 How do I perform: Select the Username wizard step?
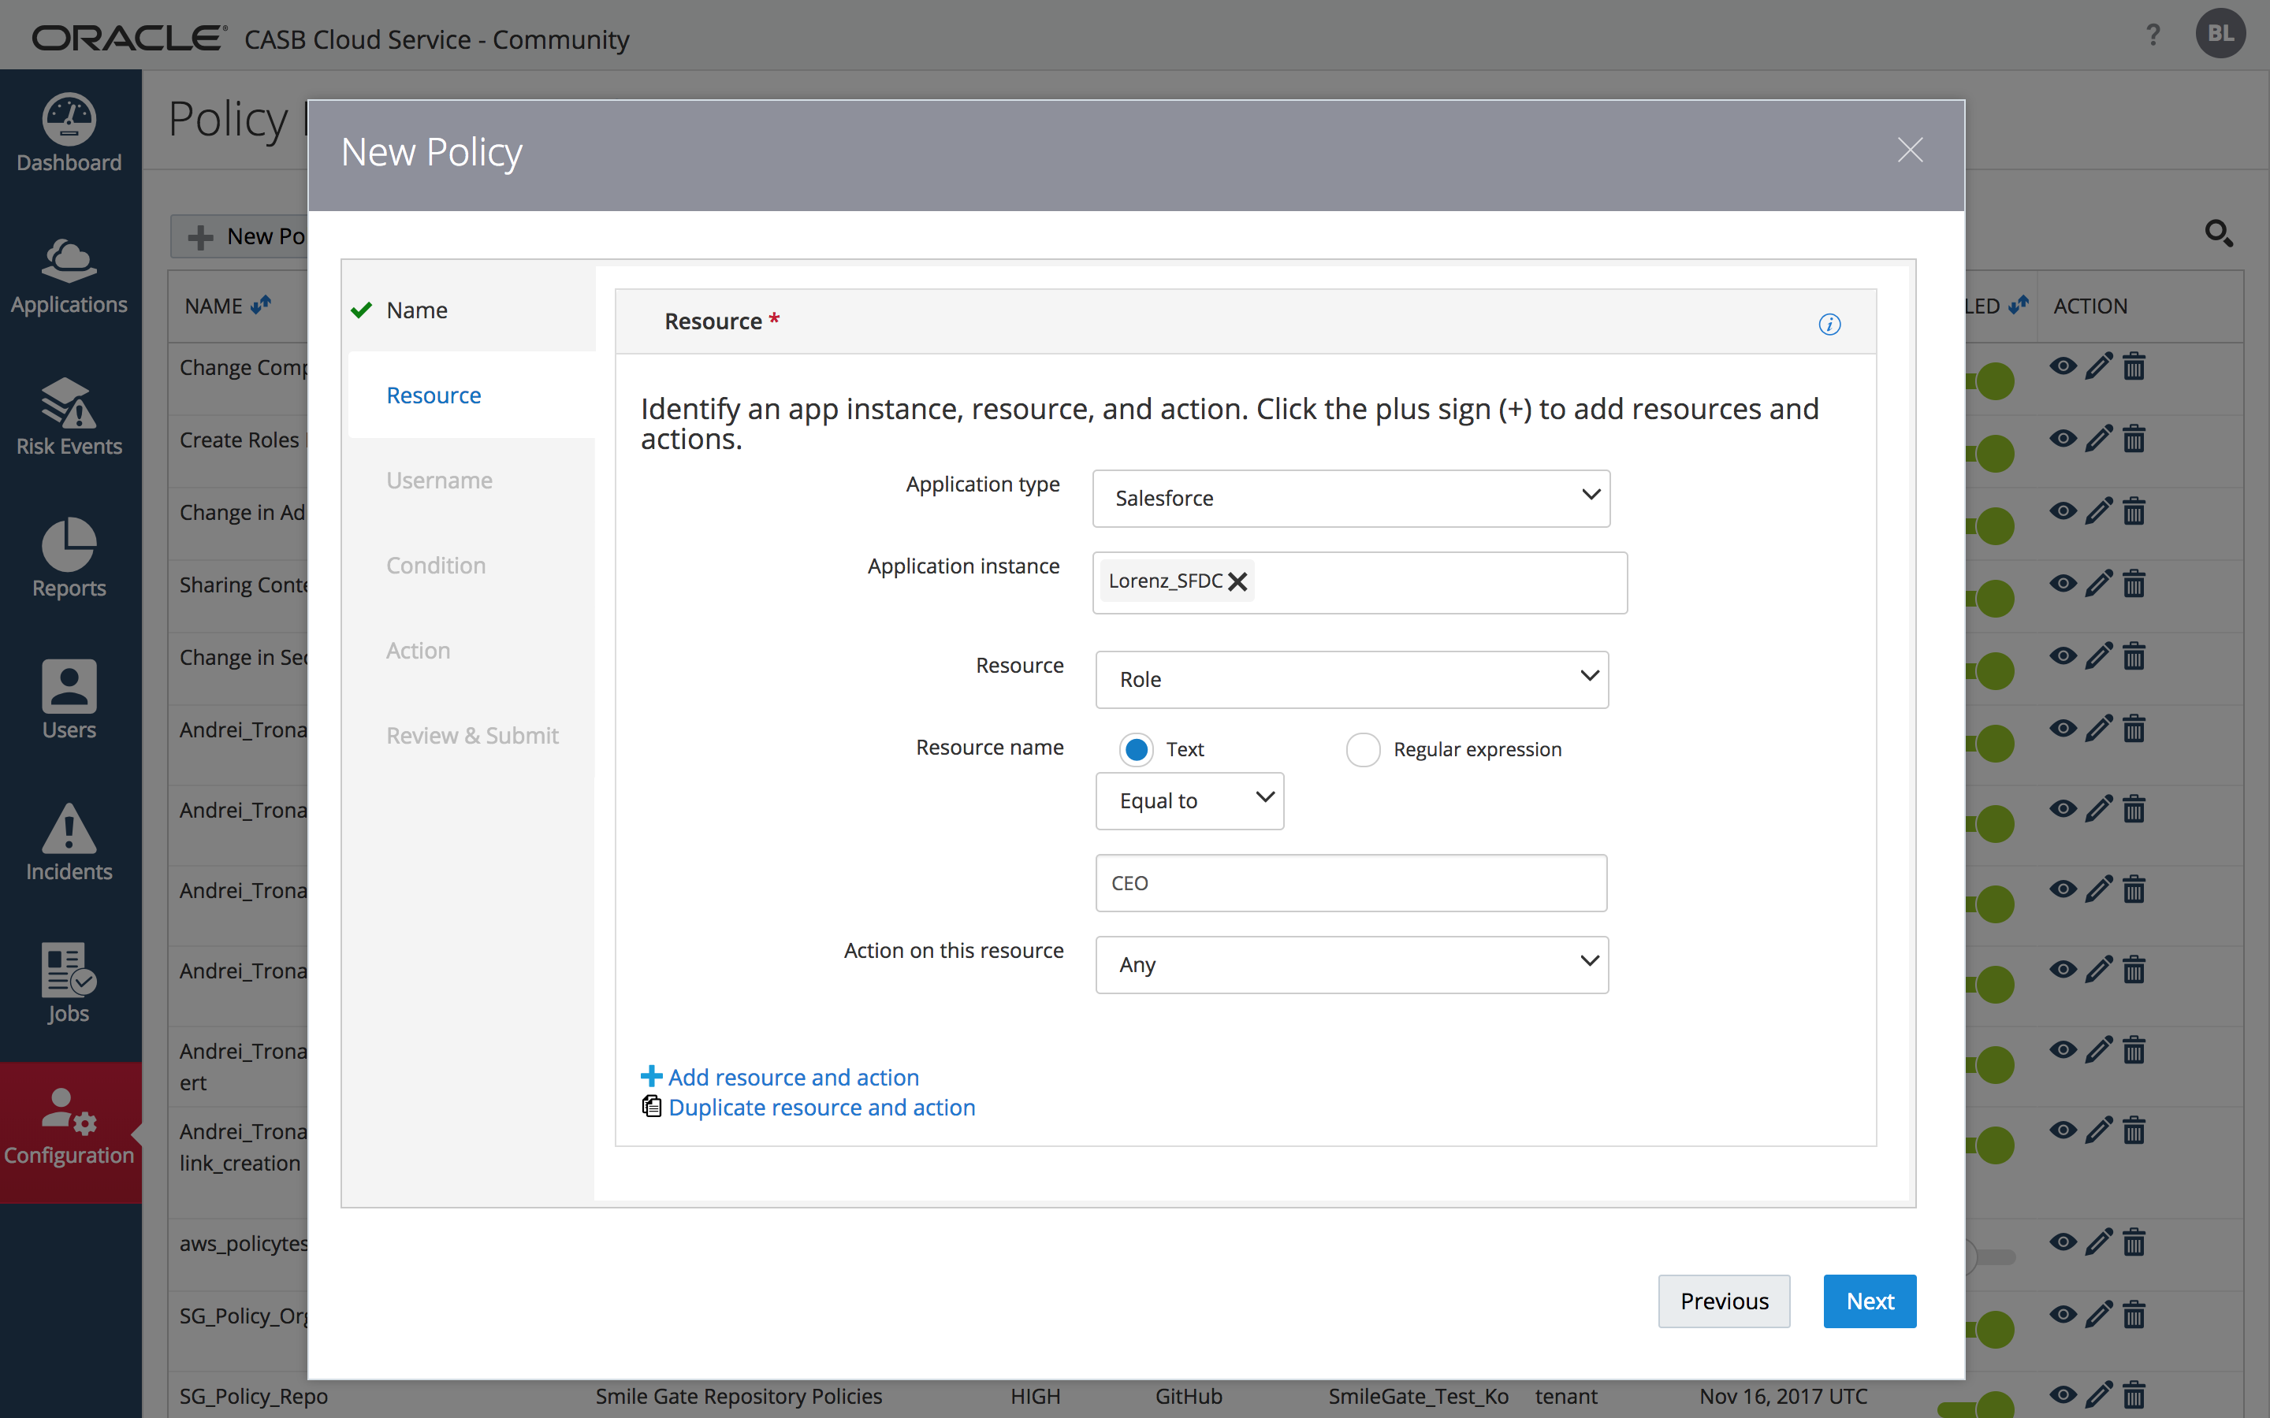pos(439,481)
